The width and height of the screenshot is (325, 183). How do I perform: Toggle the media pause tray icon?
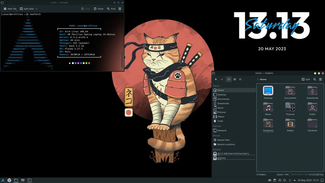pos(280,180)
